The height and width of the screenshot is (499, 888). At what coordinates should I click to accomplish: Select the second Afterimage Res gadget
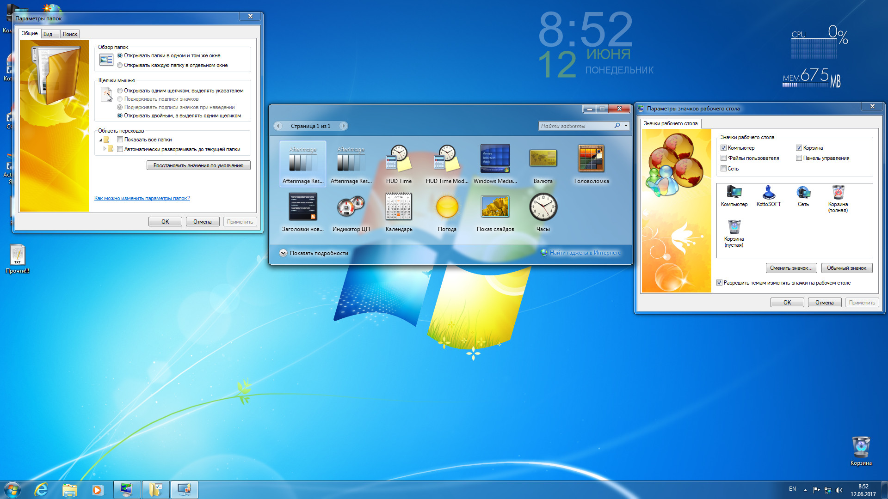tap(351, 164)
